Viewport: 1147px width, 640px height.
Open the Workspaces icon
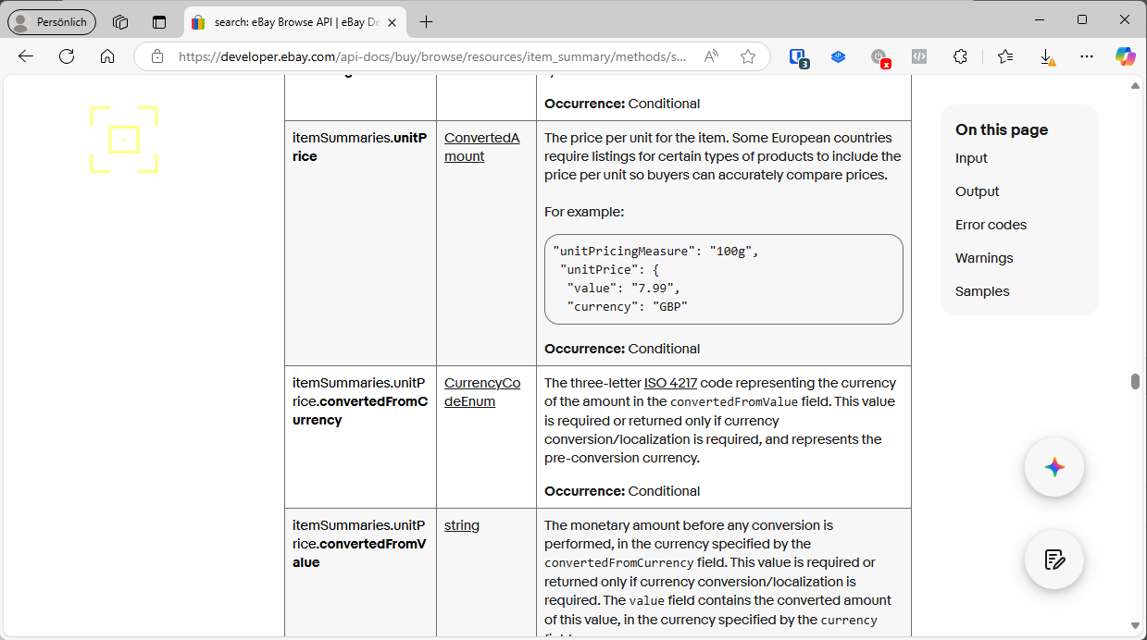pyautogui.click(x=120, y=21)
